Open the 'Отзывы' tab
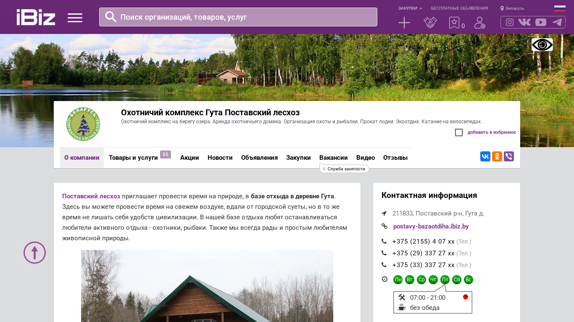The width and height of the screenshot is (574, 322). pyautogui.click(x=395, y=158)
